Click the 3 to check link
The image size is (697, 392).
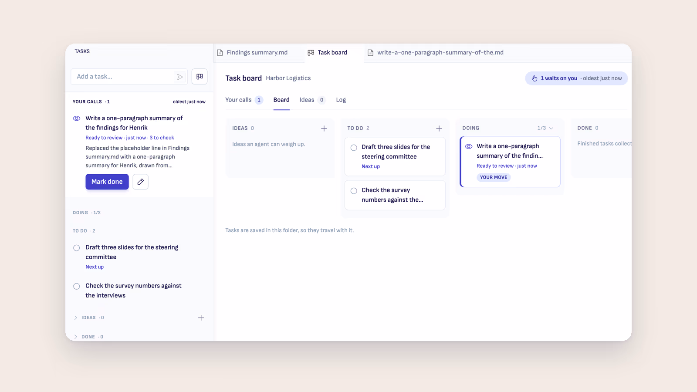click(162, 138)
